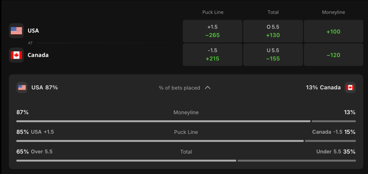The image size is (368, 174).
Task: Click the Moneyline percentage bar
Action: (x=186, y=121)
